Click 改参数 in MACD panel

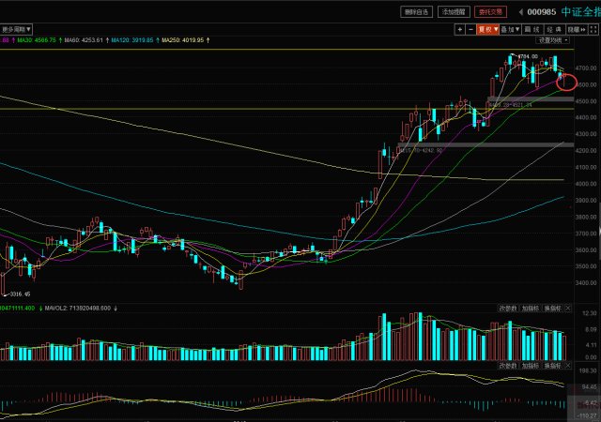[x=508, y=364]
